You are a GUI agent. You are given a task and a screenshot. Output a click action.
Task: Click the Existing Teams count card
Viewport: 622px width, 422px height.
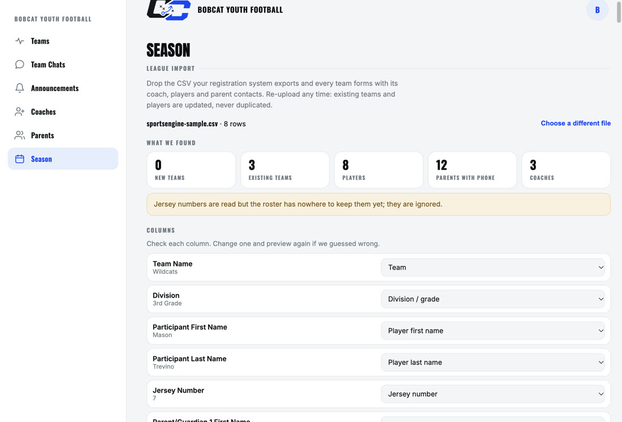[285, 170]
